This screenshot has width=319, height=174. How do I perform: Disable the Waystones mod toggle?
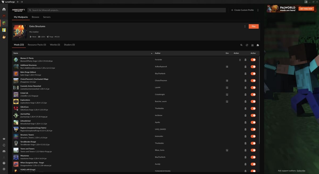click(x=253, y=157)
